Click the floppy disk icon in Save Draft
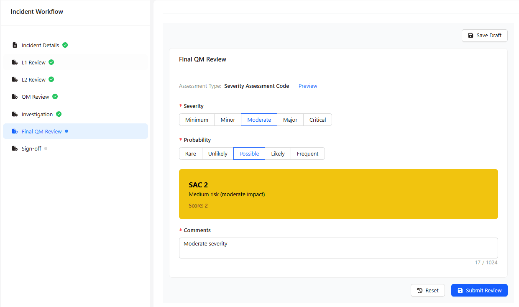This screenshot has height=307, width=519. [x=470, y=36]
